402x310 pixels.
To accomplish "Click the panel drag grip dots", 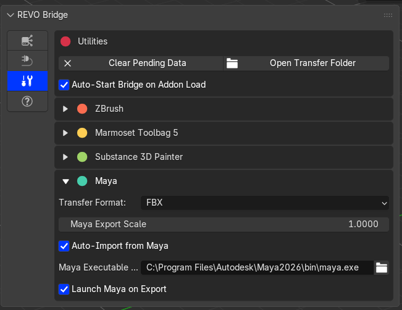I will point(388,15).
